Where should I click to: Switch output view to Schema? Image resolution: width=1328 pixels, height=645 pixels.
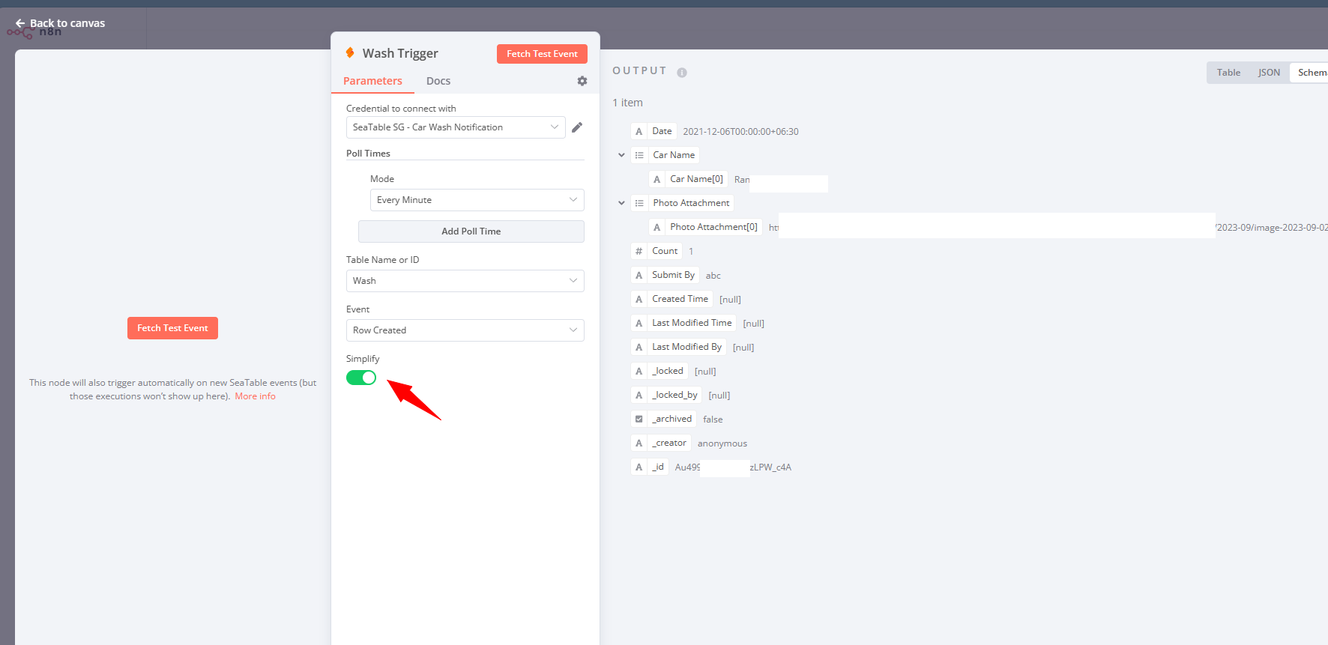pyautogui.click(x=1312, y=73)
